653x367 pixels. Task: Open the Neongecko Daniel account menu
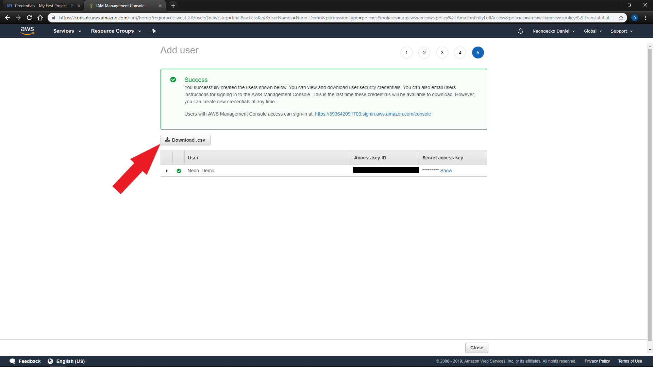coord(554,31)
